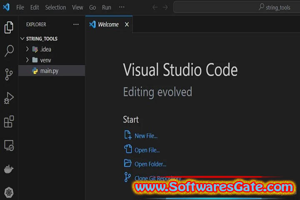
Task: Open the Extensions view icon
Action: coord(9,122)
